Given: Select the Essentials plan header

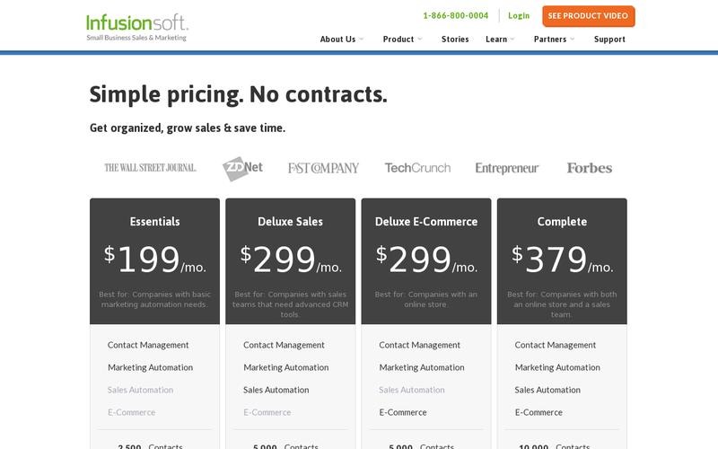Looking at the screenshot, I should [x=154, y=222].
